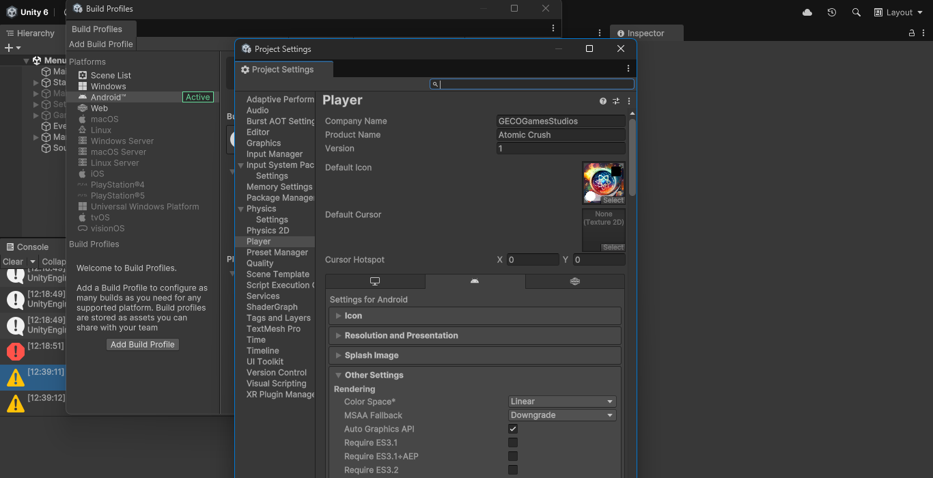Click the Player preset sliders icon
The width and height of the screenshot is (933, 478).
click(616, 101)
